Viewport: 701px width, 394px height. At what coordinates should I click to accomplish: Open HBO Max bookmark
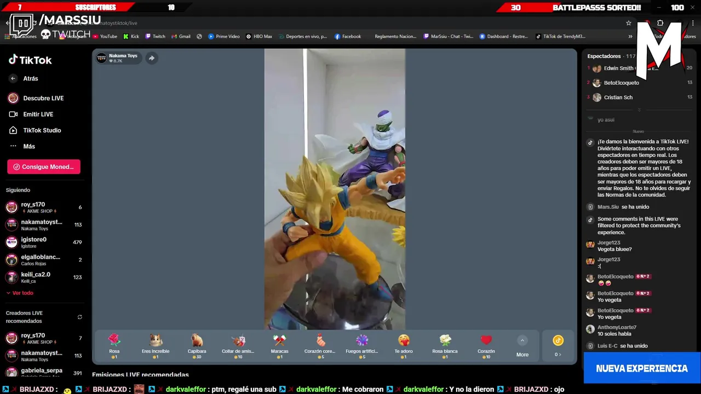259,37
